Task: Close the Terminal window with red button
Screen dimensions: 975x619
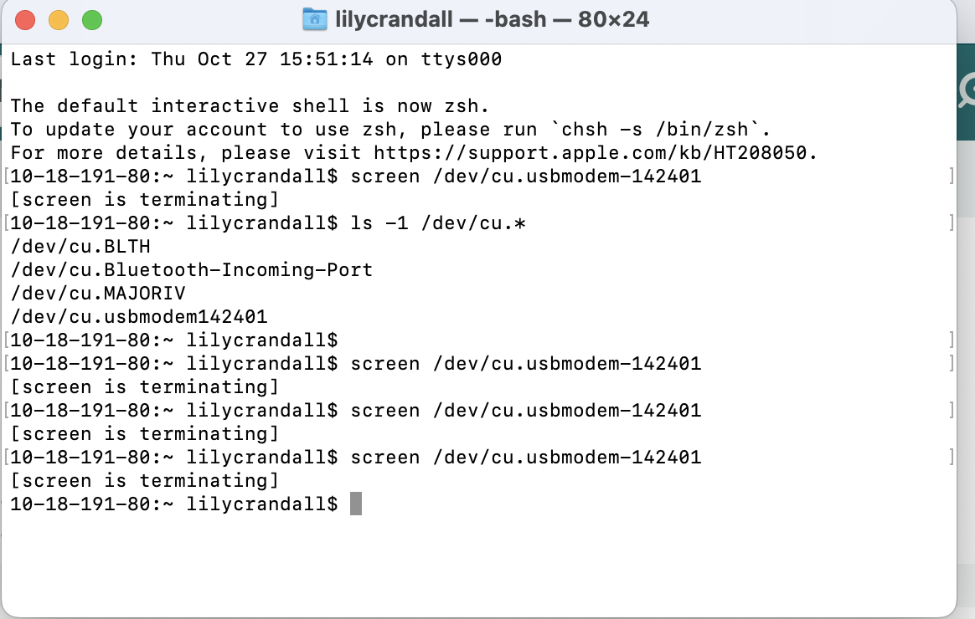Action: [x=25, y=20]
